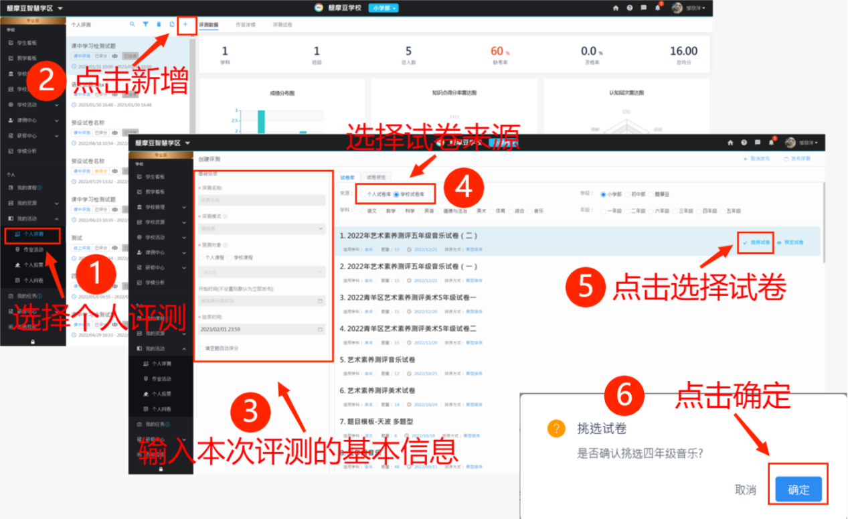This screenshot has height=519, width=848.
Task: Click the copy document icon beside the plus
Action: 172,25
